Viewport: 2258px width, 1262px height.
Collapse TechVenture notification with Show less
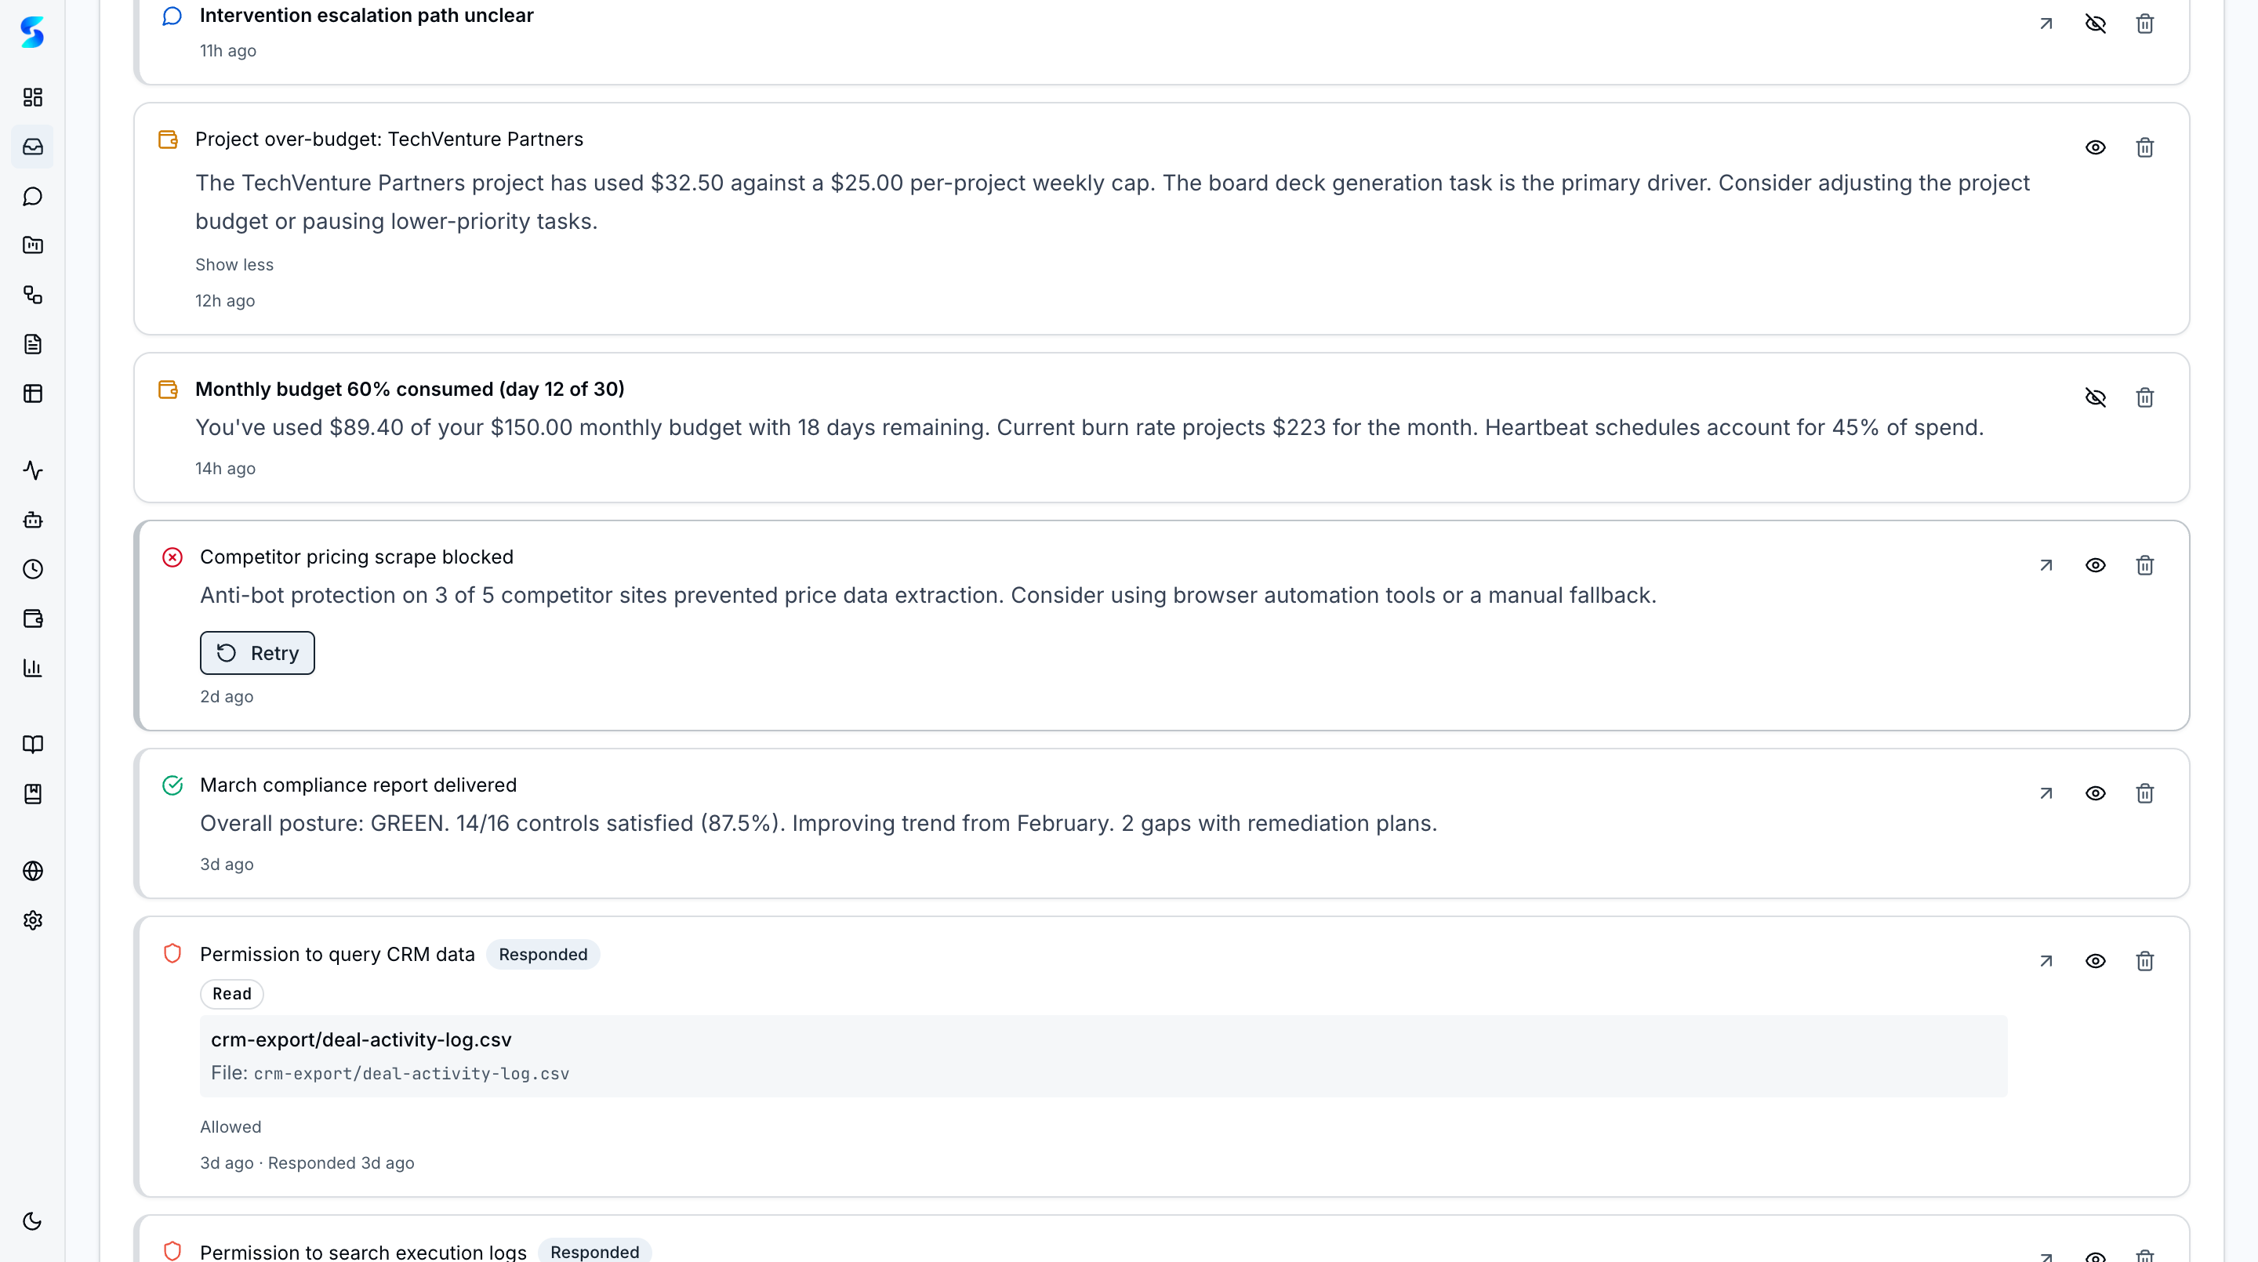pyautogui.click(x=234, y=265)
